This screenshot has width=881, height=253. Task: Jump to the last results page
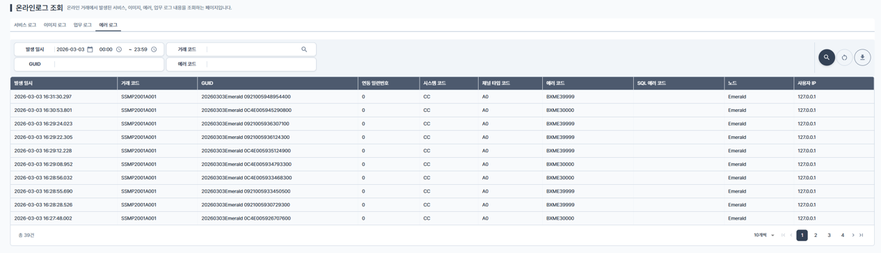pyautogui.click(x=861, y=236)
